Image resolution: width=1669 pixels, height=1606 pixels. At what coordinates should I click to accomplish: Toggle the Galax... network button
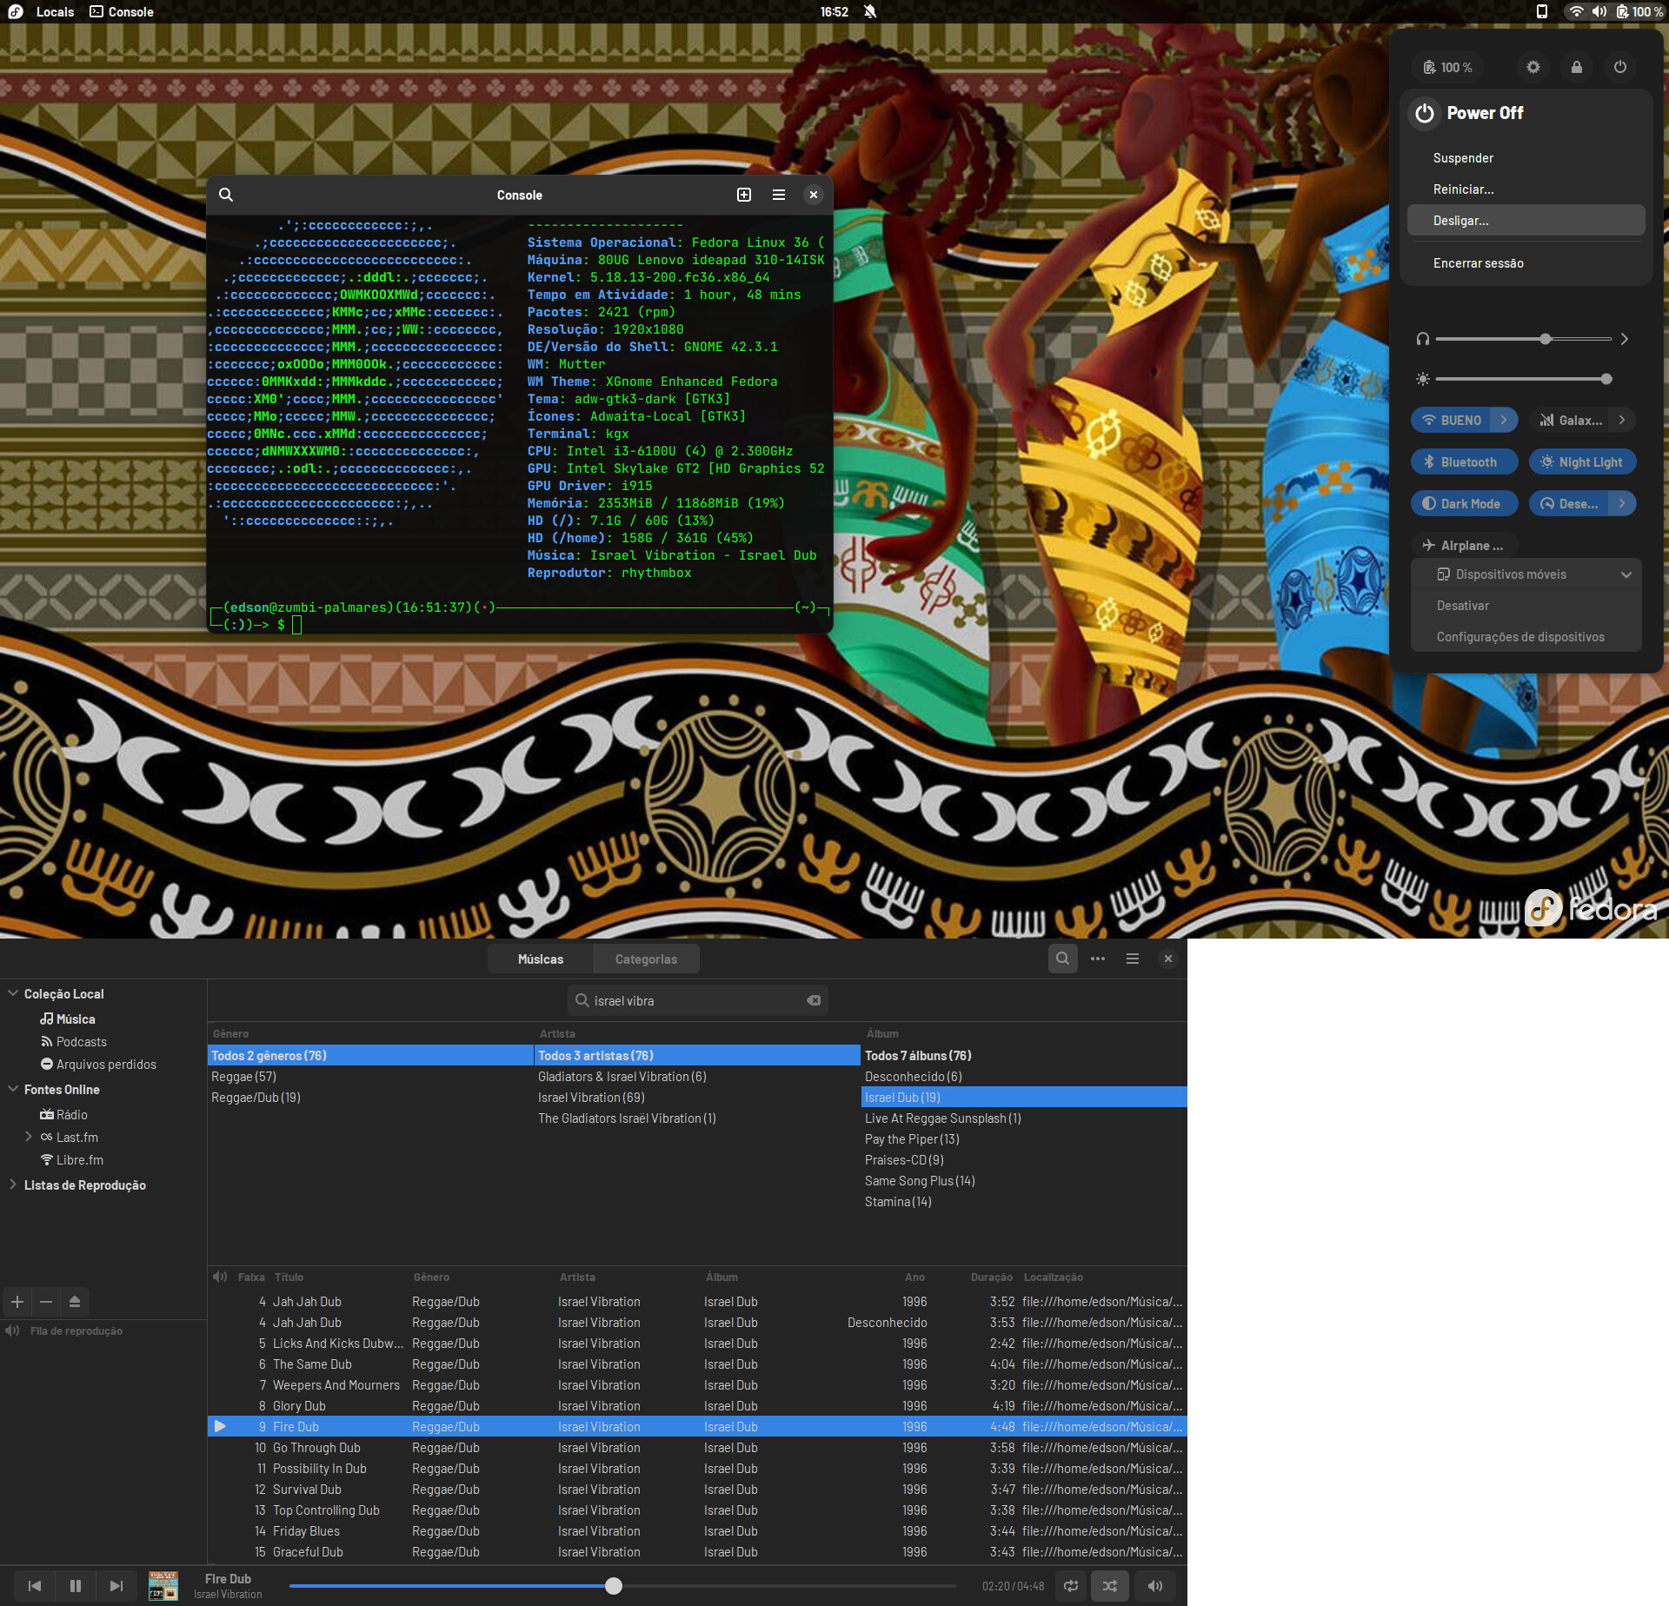coord(1570,420)
